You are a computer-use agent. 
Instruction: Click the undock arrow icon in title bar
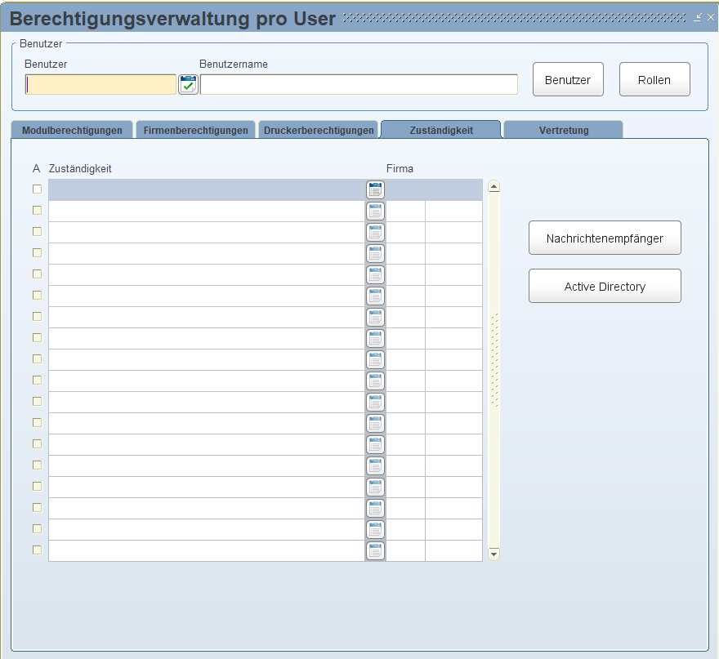698,17
